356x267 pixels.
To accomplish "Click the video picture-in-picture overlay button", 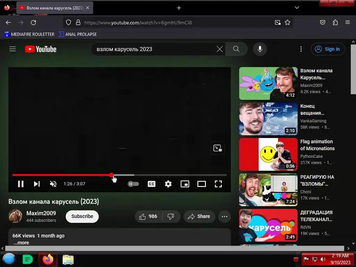I will tap(218, 148).
